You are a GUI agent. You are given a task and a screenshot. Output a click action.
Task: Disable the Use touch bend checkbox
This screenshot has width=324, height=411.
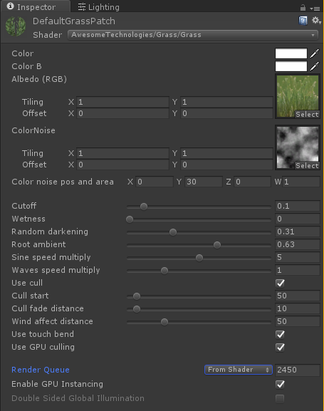click(280, 335)
